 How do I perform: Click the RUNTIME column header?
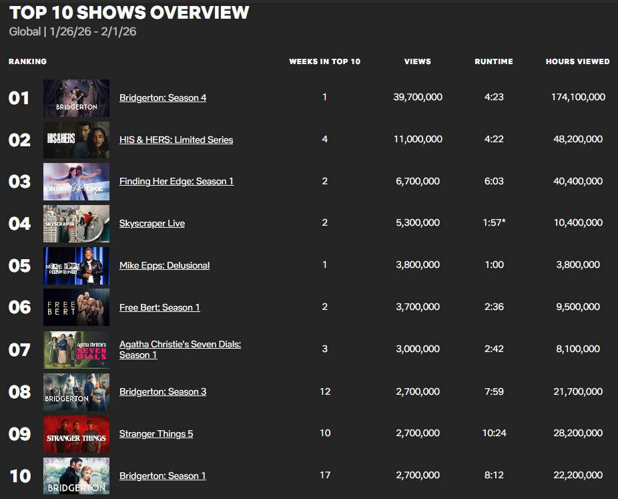coord(494,61)
